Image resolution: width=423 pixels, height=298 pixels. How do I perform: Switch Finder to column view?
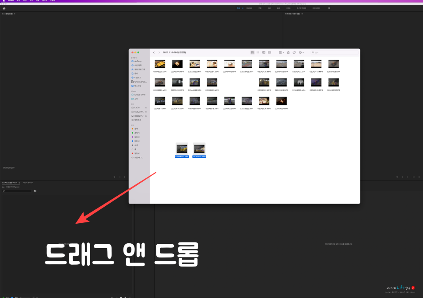point(264,52)
